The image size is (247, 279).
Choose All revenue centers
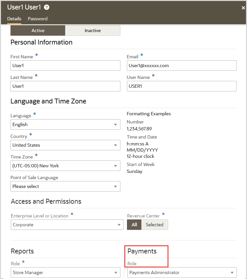pyautogui.click(x=134, y=225)
